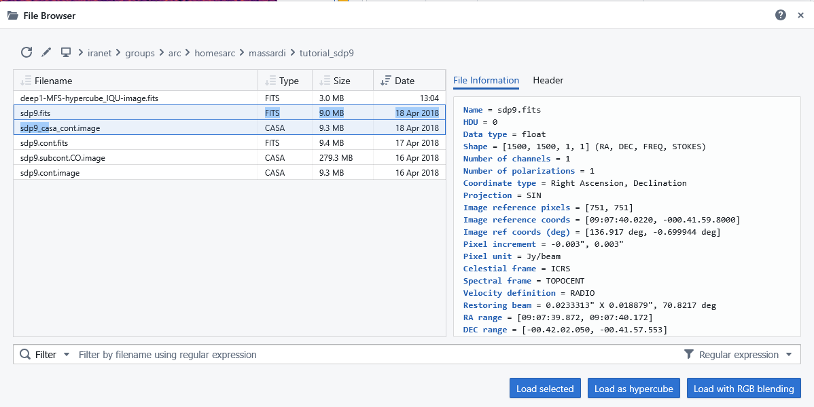Close the File Browser dialog

point(800,16)
